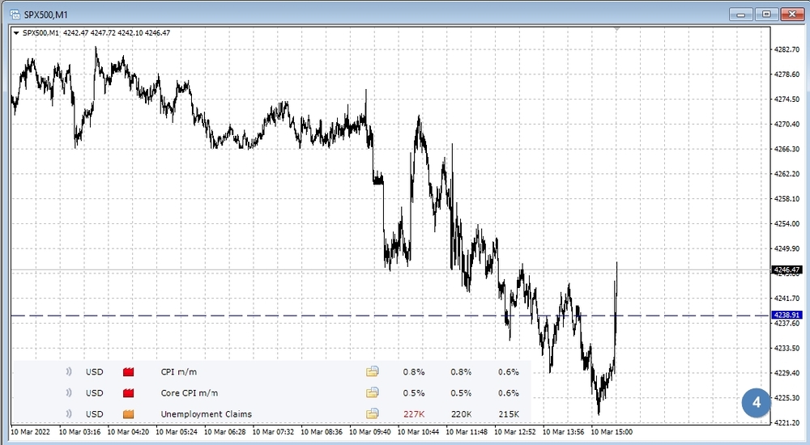Image resolution: width=810 pixels, height=445 pixels.
Task: Maximize the SPX500,M1 chart window
Action: click(x=766, y=13)
